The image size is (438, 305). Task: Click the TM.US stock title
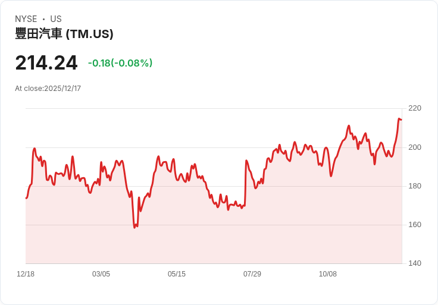click(64, 34)
